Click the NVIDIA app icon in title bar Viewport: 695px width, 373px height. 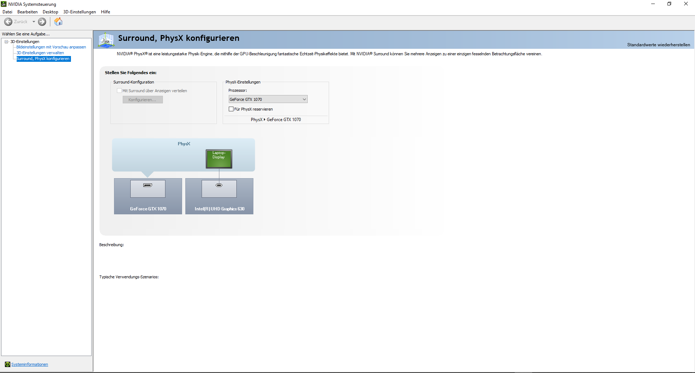(4, 4)
